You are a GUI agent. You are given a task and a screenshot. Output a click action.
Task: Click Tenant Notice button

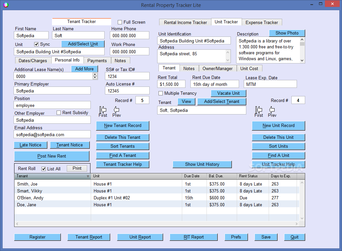click(70, 145)
